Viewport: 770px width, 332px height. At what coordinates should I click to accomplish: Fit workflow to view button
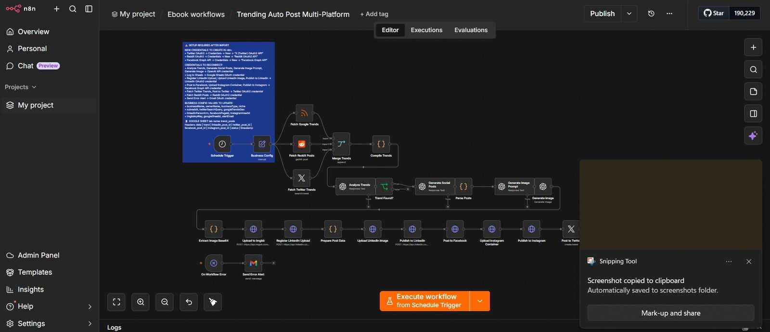(116, 302)
